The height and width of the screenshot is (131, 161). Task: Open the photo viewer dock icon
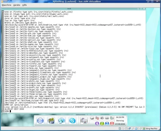point(51,121)
